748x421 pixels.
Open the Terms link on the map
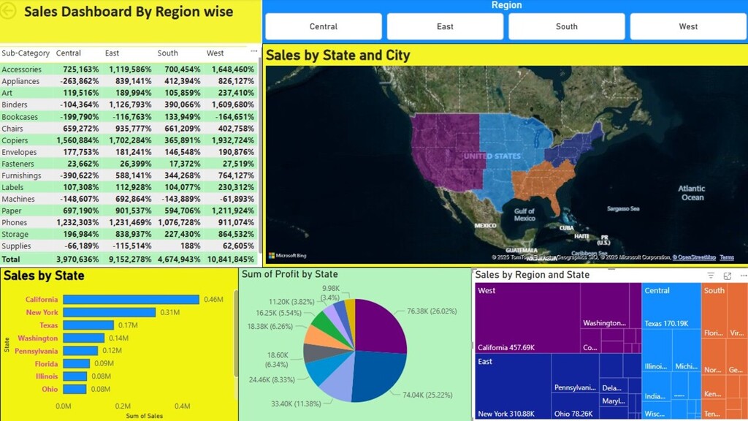(x=727, y=257)
